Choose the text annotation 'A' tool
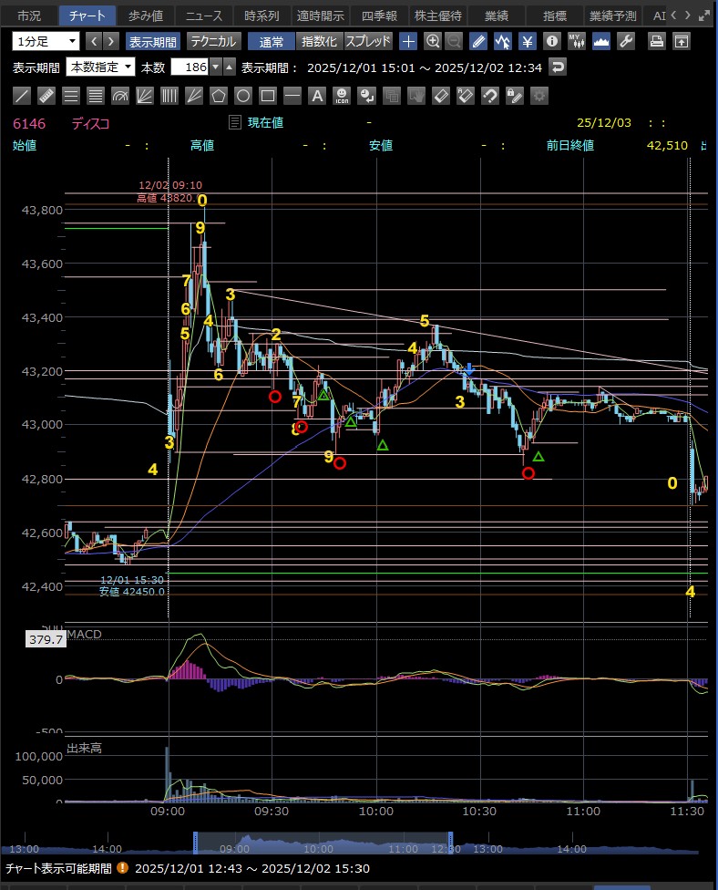This screenshot has width=718, height=890. [317, 96]
